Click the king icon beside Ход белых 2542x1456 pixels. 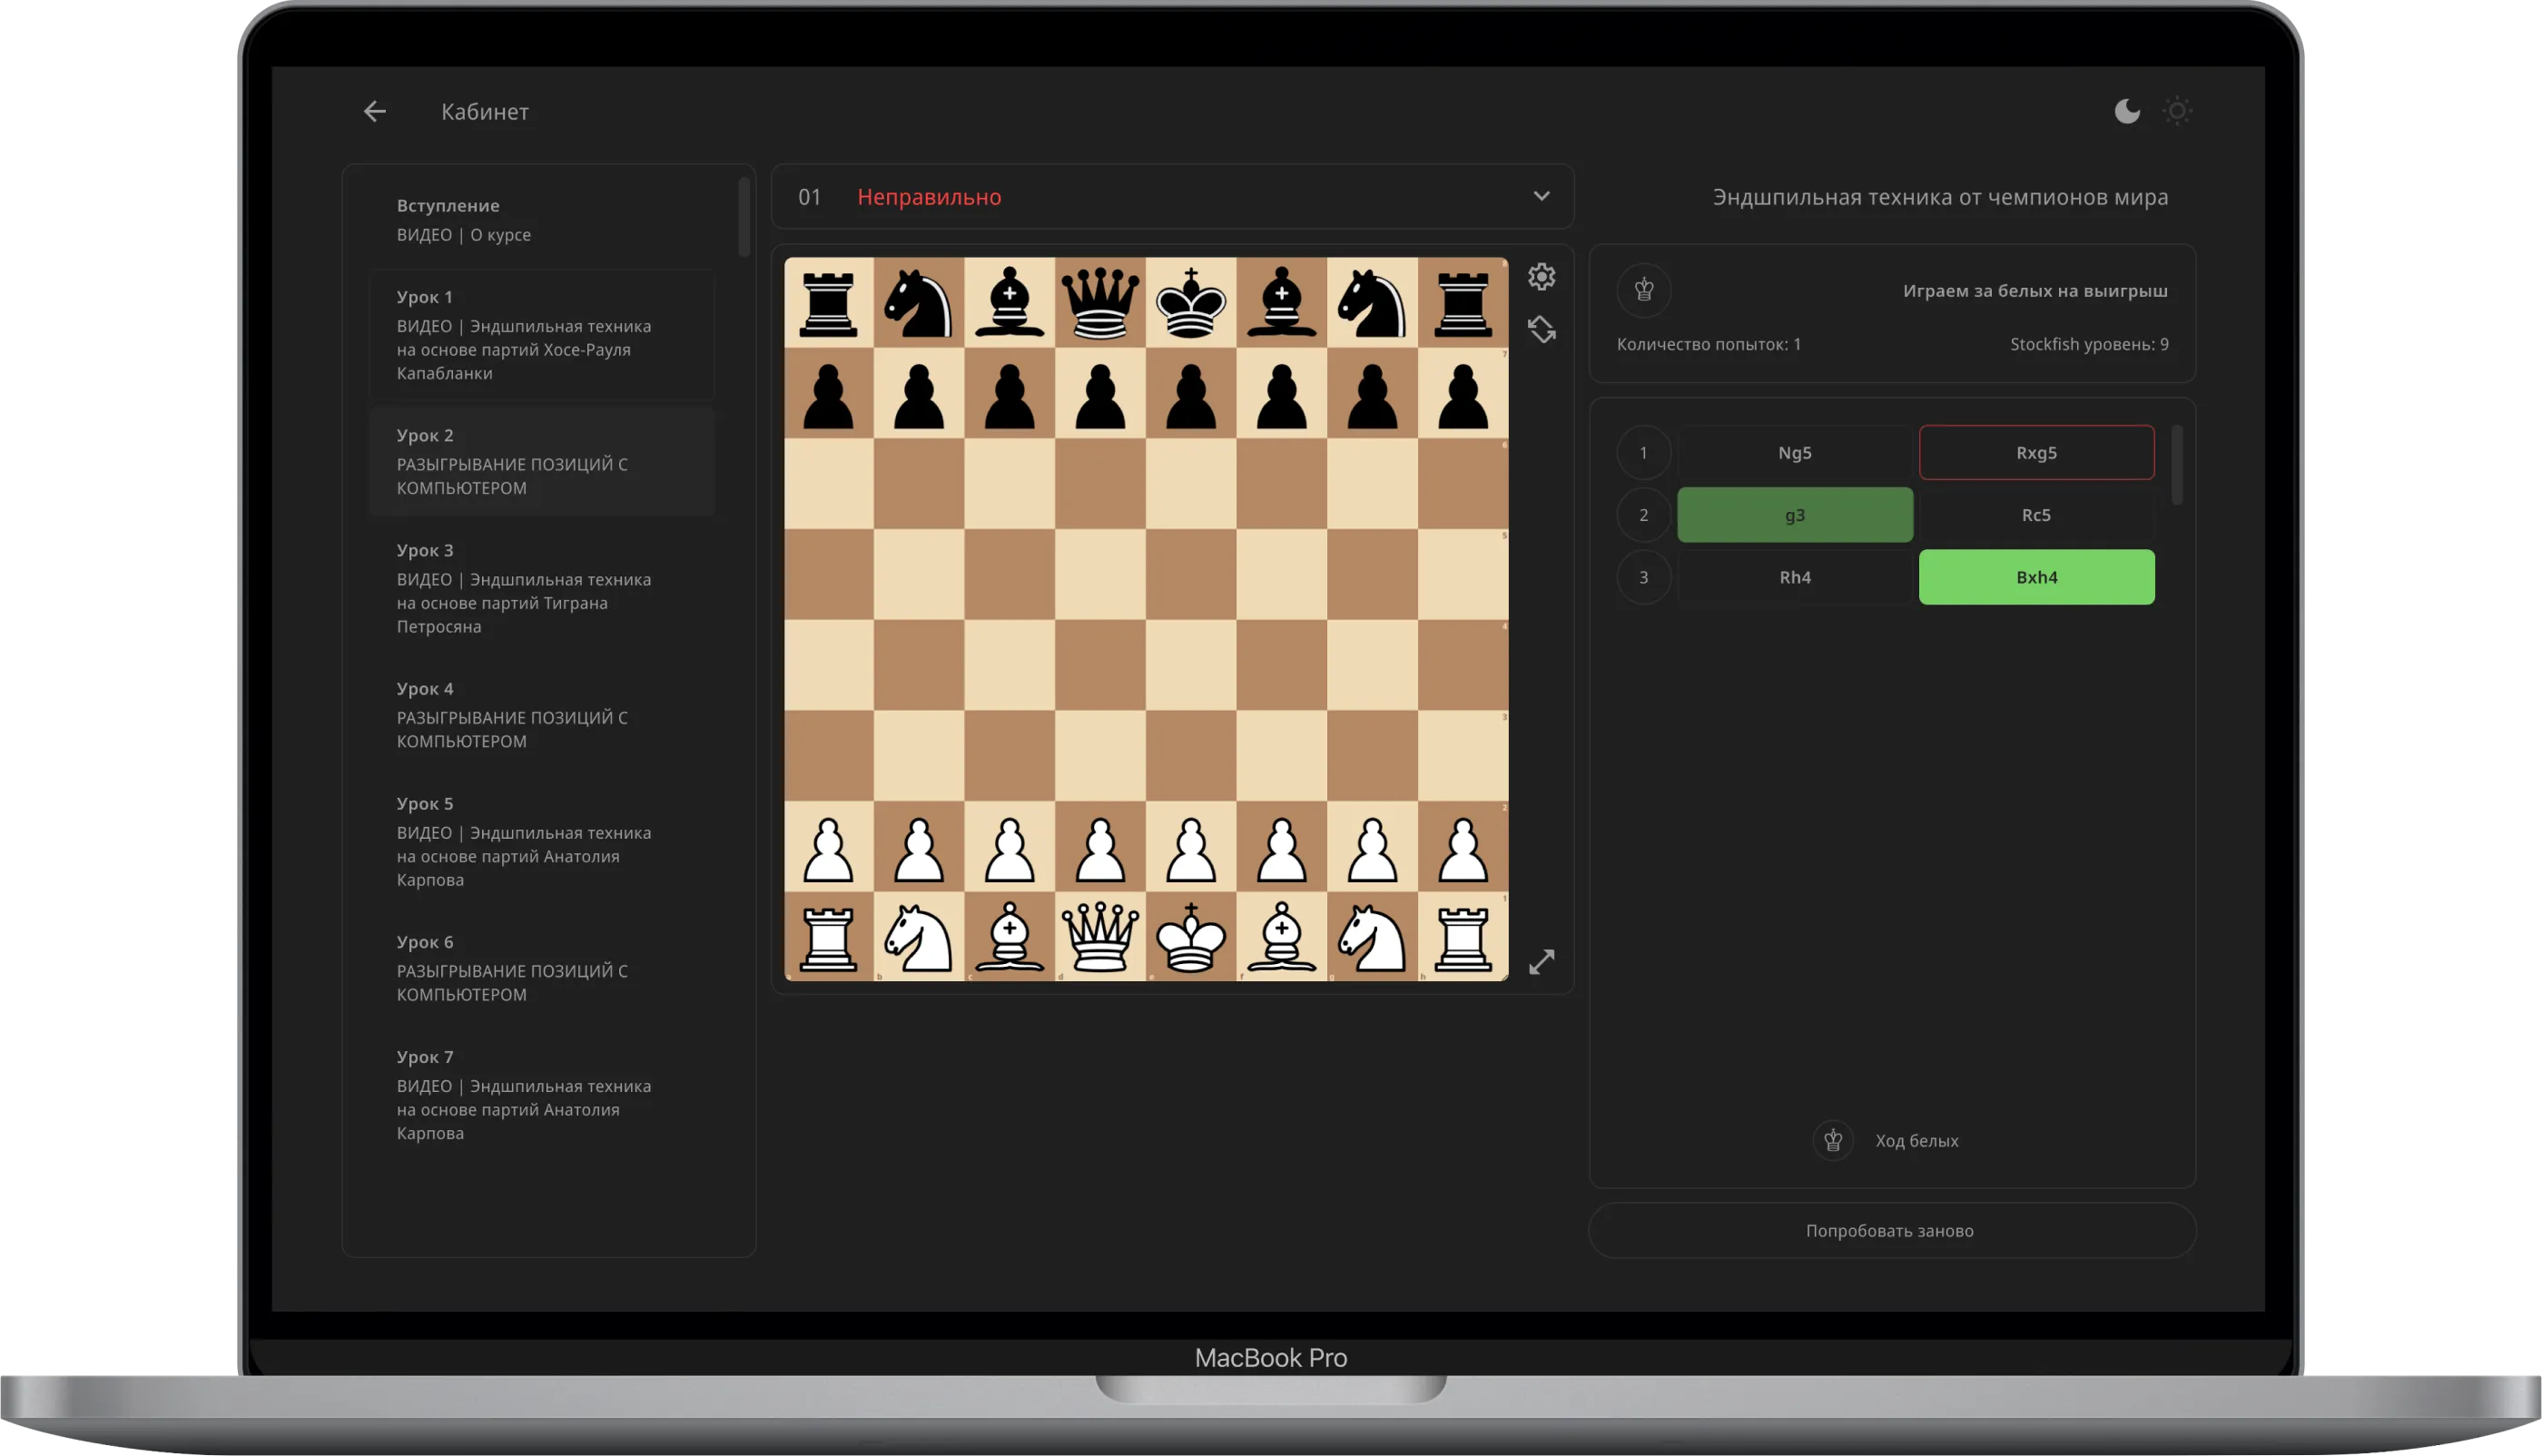pos(1833,1140)
